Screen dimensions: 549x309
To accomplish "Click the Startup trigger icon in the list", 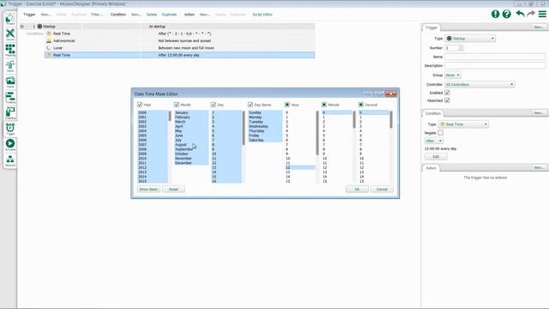I will tap(39, 27).
